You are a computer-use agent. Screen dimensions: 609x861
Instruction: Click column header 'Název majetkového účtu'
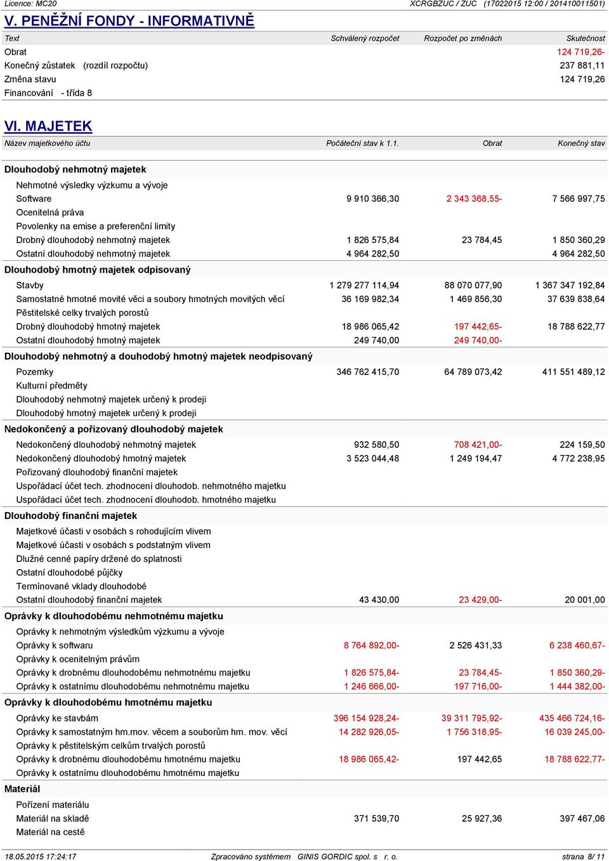[47, 143]
